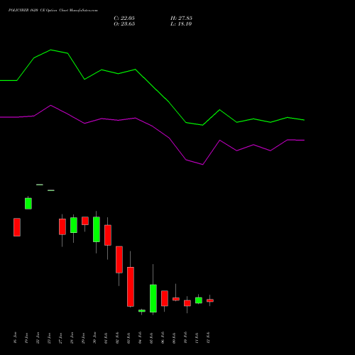Select the last red candle for 12 Feb
Screen dimensions: 355x355
point(210,300)
